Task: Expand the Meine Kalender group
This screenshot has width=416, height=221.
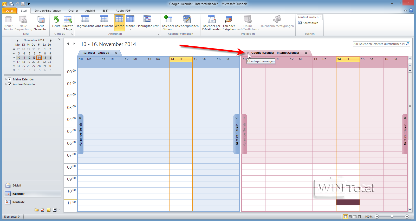Action: click(x=6, y=79)
